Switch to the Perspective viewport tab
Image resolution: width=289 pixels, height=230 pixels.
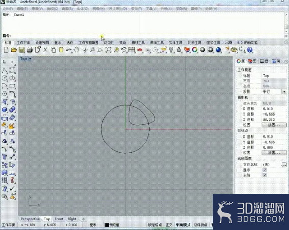coord(30,219)
